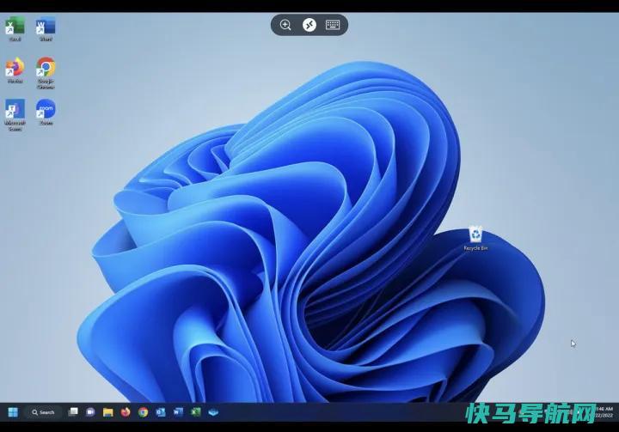The height and width of the screenshot is (432, 619).
Task: Open Excel from the taskbar
Action: [196, 412]
